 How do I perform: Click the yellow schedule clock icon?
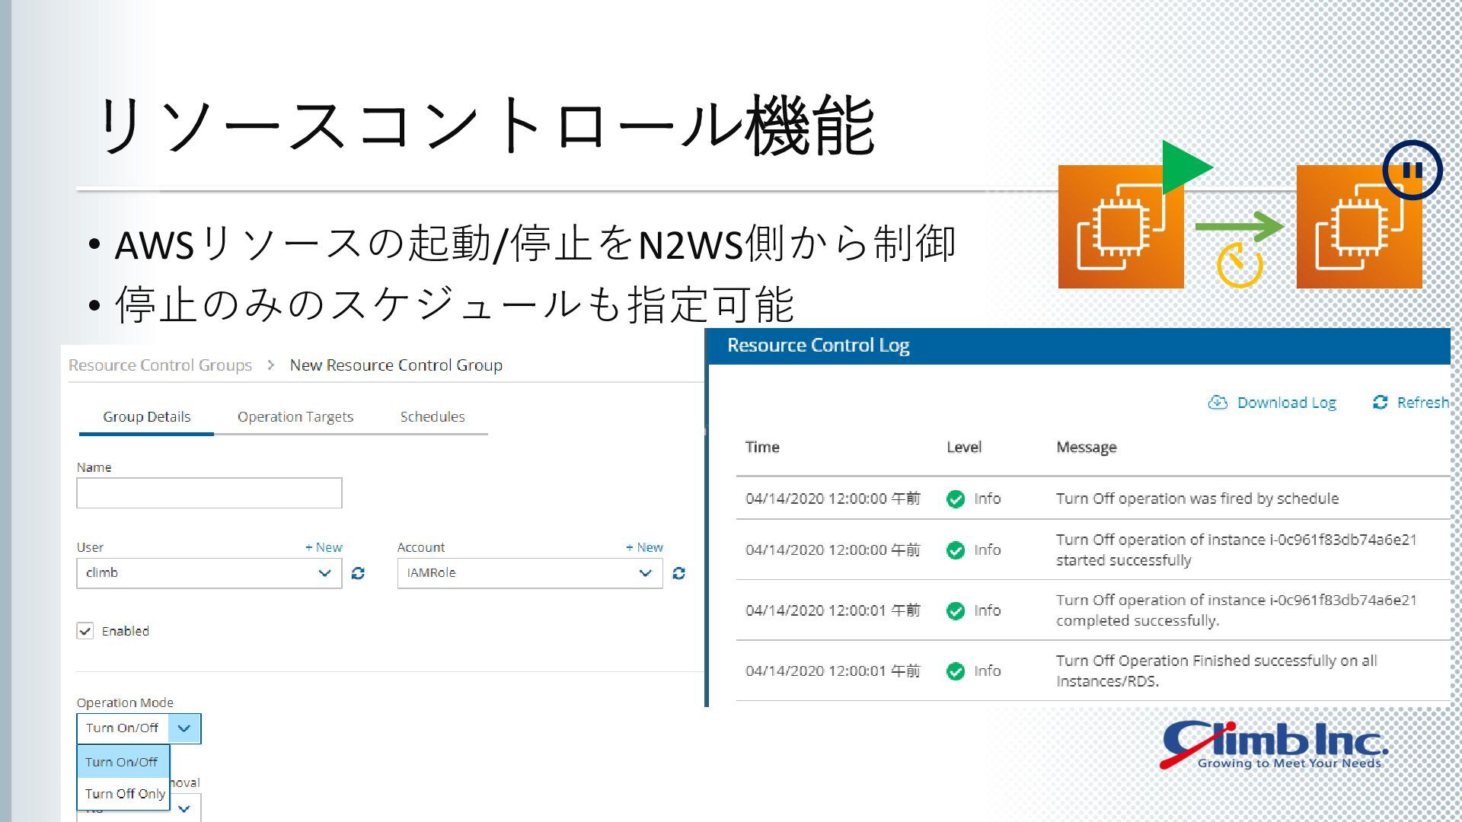[x=1240, y=265]
